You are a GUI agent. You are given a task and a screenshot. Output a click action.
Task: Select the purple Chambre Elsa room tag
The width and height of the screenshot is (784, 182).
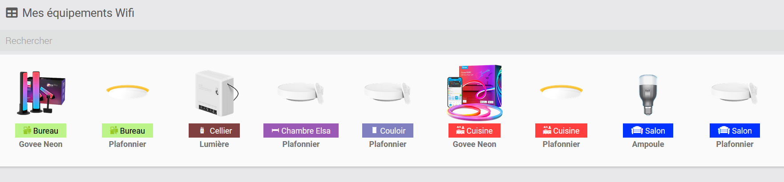tap(301, 131)
